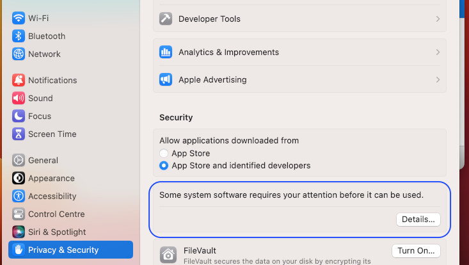Click the FileVault title text
The height and width of the screenshot is (265, 469).
[200, 251]
